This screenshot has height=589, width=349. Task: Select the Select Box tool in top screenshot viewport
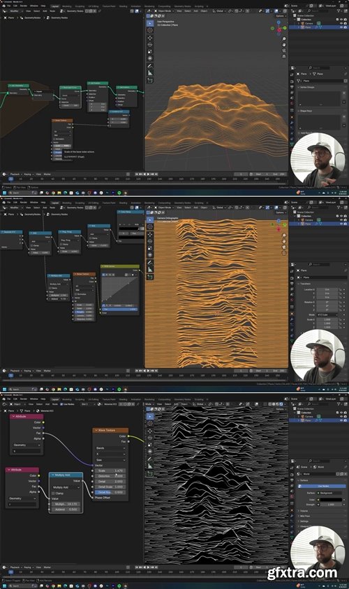pyautogui.click(x=150, y=23)
